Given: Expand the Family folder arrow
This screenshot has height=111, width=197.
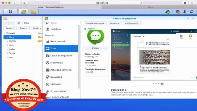Looking at the screenshot, I should [7, 53].
